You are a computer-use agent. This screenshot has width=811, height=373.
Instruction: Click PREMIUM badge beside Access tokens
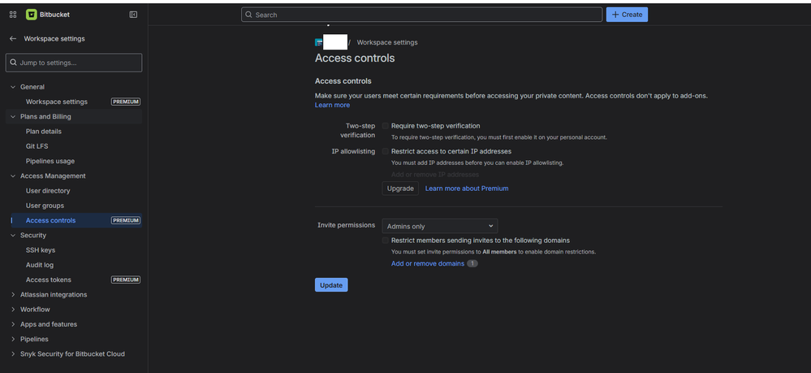[x=126, y=280]
